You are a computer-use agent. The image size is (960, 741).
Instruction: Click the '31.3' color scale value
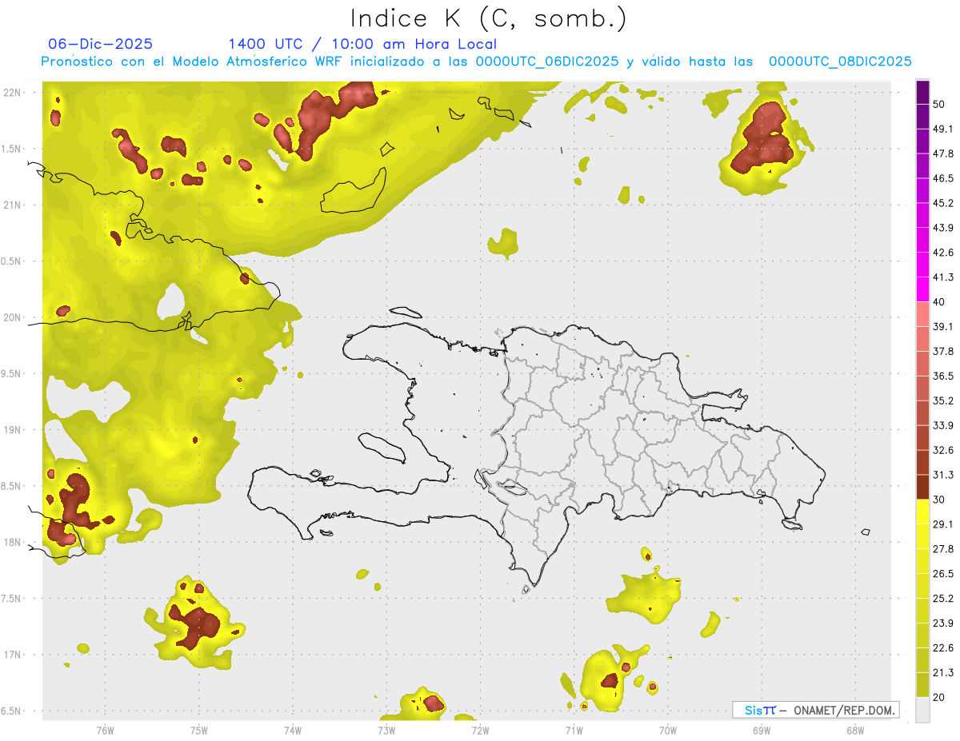pos(943,475)
